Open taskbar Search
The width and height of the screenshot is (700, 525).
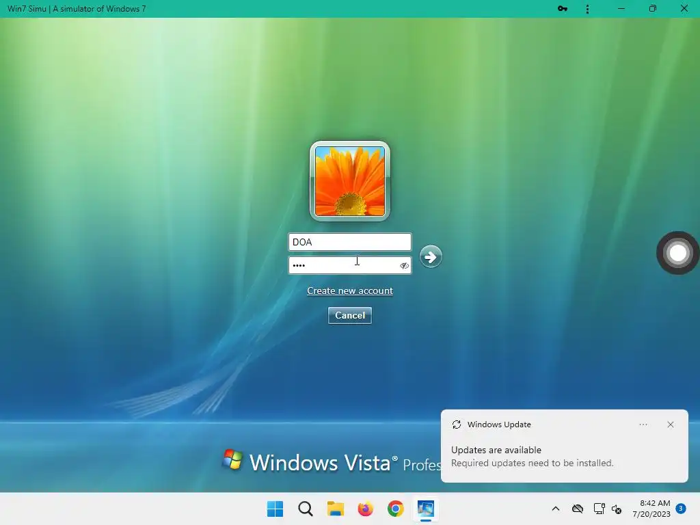point(306,509)
